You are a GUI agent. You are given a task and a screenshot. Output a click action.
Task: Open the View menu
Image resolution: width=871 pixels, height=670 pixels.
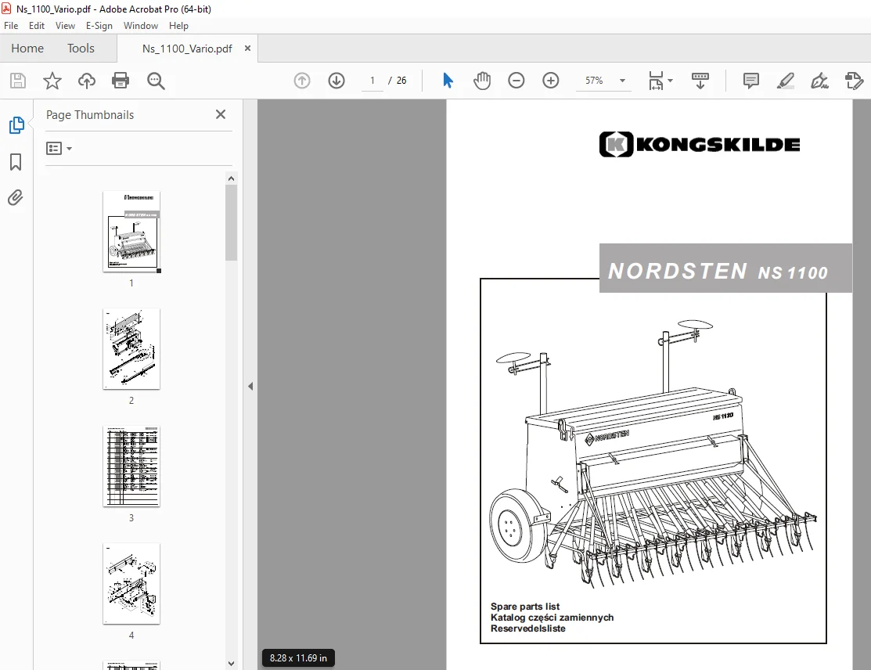[65, 26]
